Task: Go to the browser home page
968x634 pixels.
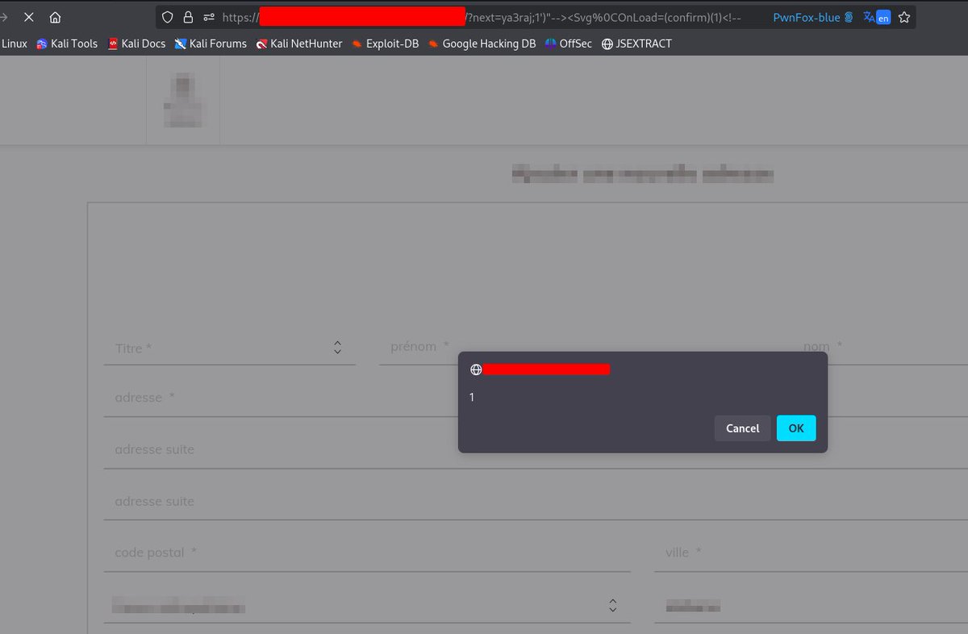Action: coord(55,17)
